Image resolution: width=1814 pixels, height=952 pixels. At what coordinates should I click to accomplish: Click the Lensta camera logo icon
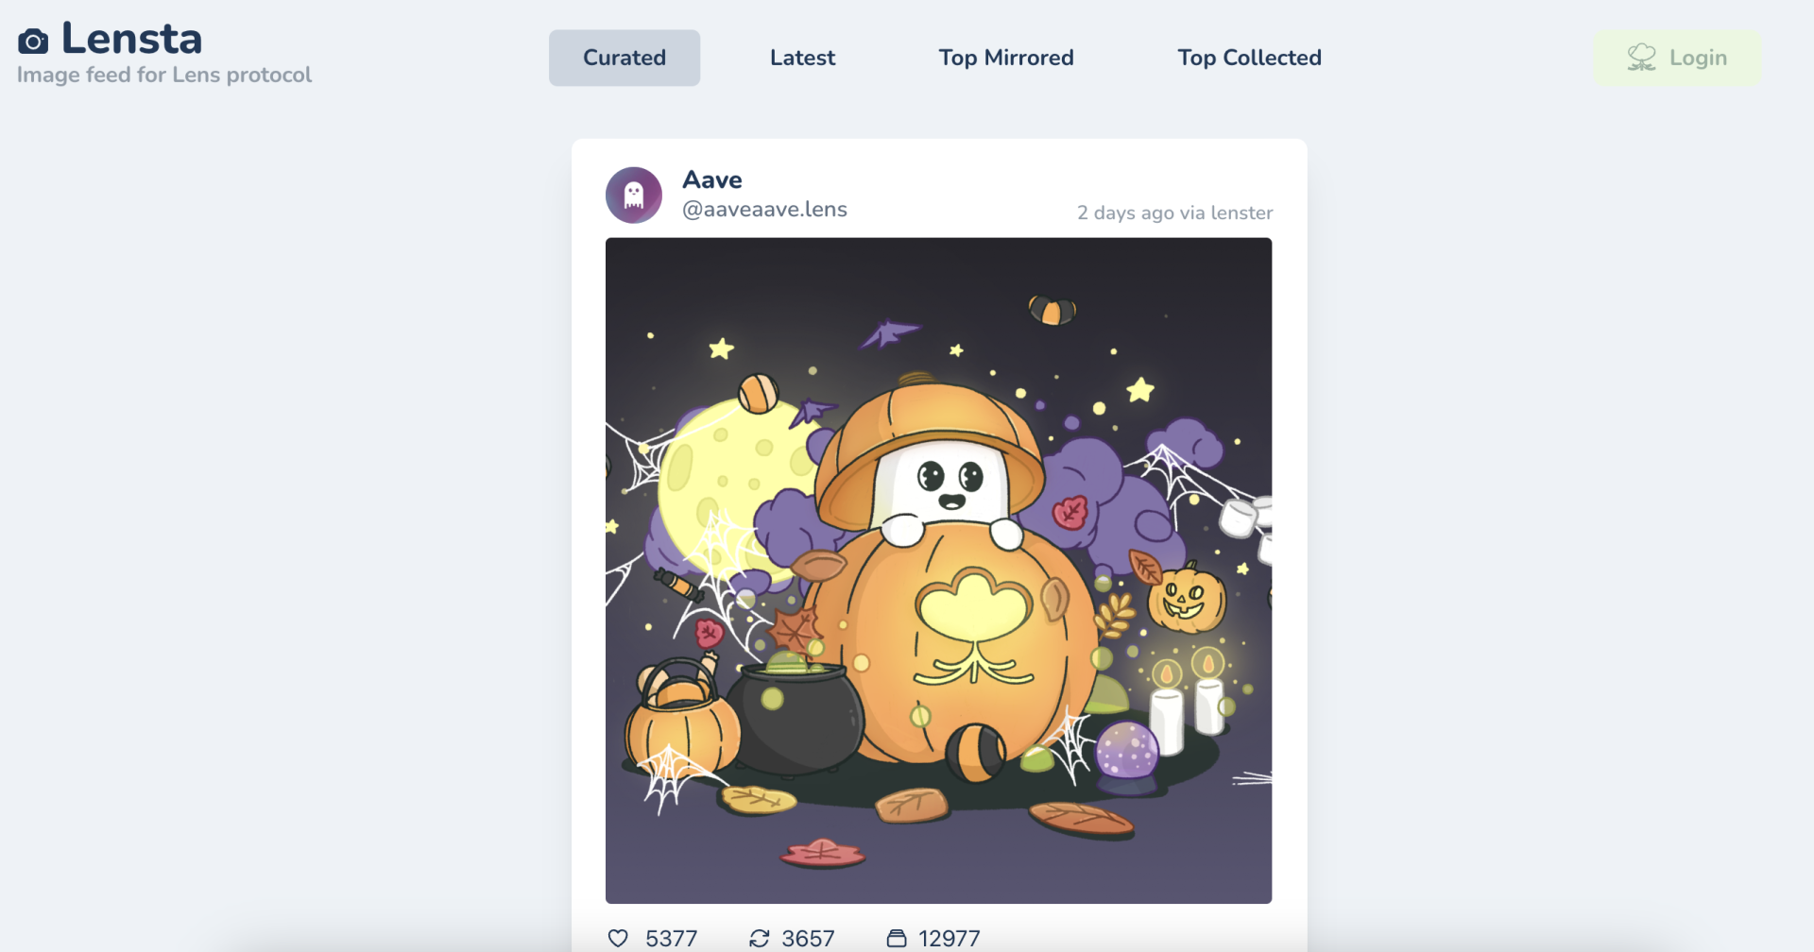pos(33,41)
